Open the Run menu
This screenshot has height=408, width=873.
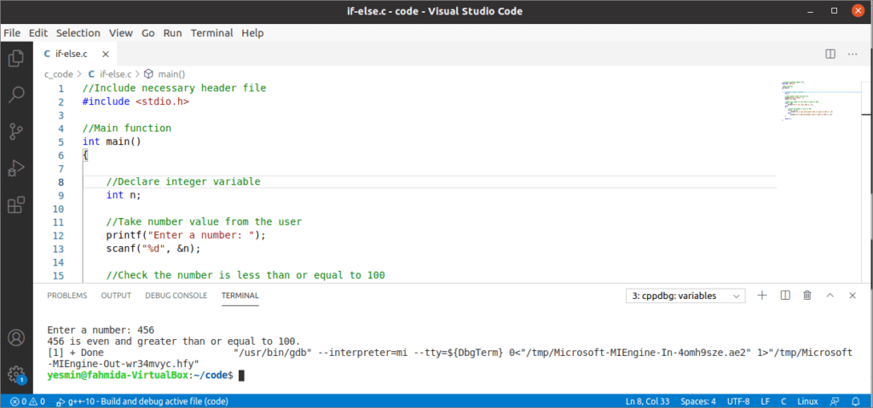pos(172,33)
